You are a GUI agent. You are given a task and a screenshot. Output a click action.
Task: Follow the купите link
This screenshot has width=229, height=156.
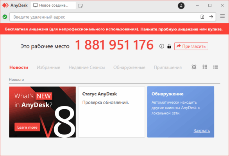(x=215, y=29)
